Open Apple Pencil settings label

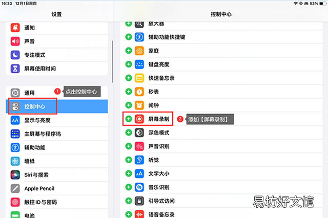click(x=39, y=188)
